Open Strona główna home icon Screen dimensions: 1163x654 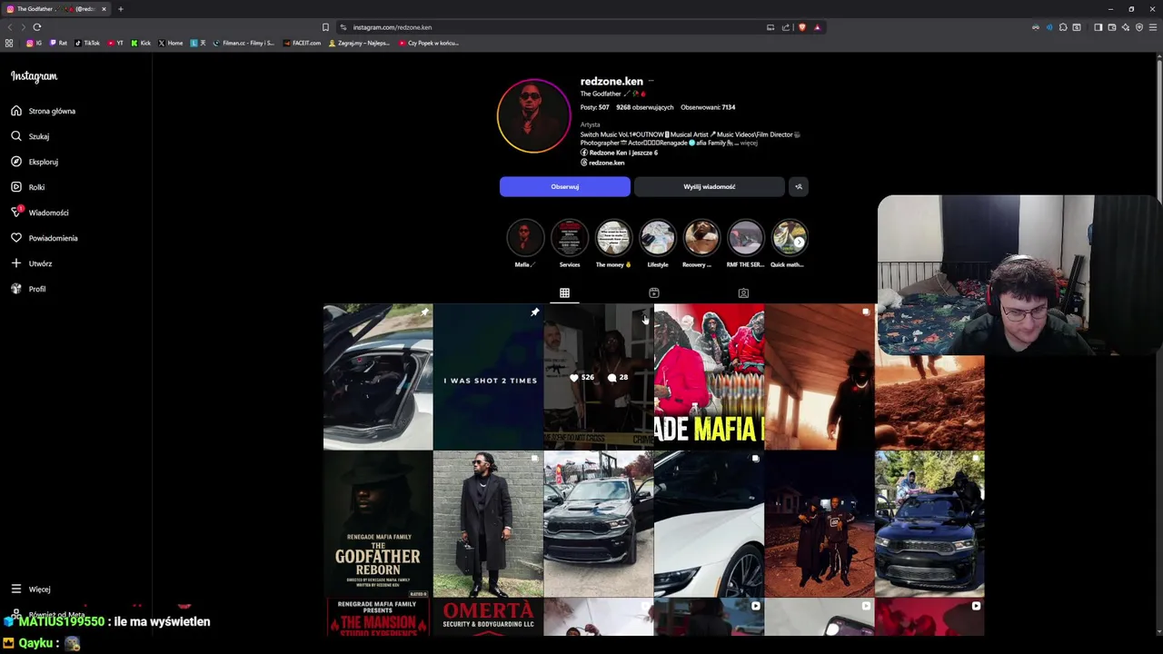pos(16,111)
